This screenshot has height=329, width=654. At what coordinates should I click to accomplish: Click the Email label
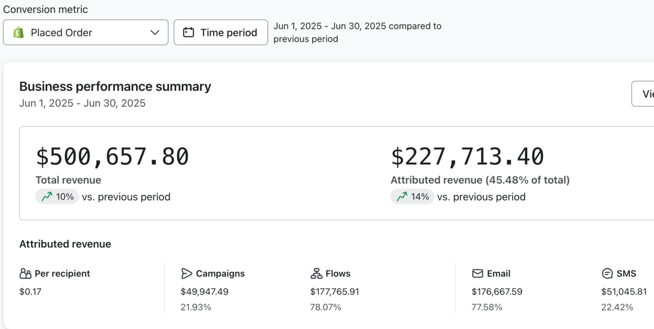(x=499, y=274)
